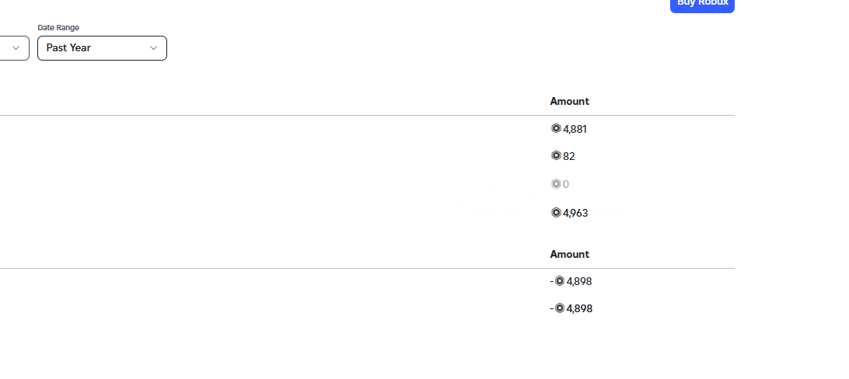Viewport: 849px width, 379px height.
Task: Click the Robux icon beside 4,881
Action: click(556, 128)
